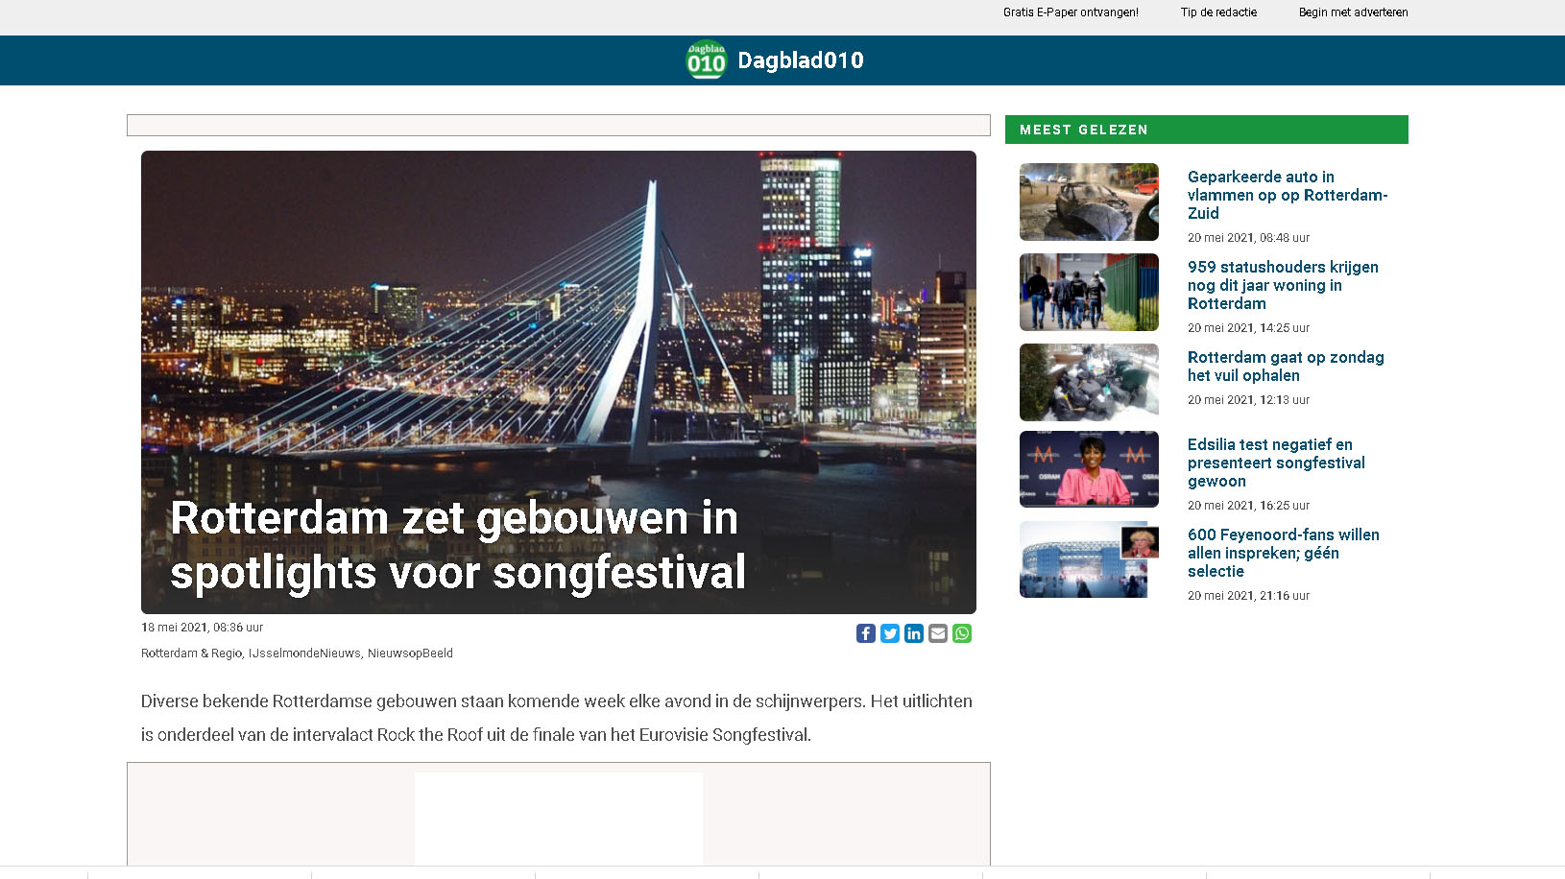Click timestamp 20 mei 2021, 08:48 uur

(1248, 238)
